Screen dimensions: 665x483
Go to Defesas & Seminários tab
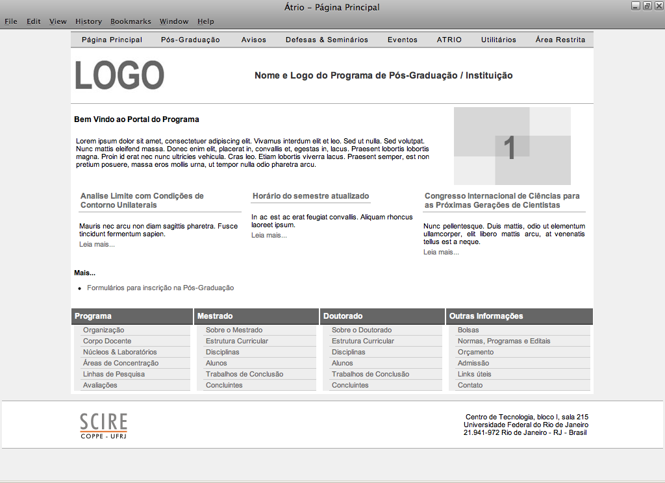(327, 40)
